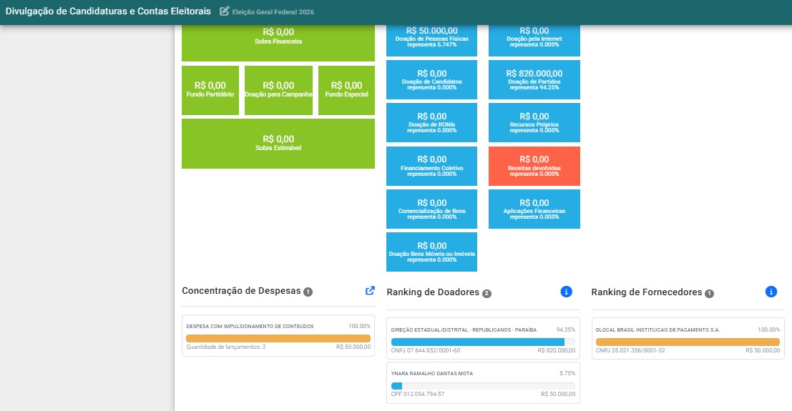This screenshot has height=411, width=792.
Task: Click donor progress bar for Republicanos Paraíba
Action: [x=483, y=342]
